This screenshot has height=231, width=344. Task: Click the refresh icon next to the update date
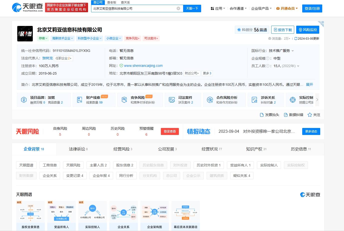click(x=296, y=38)
